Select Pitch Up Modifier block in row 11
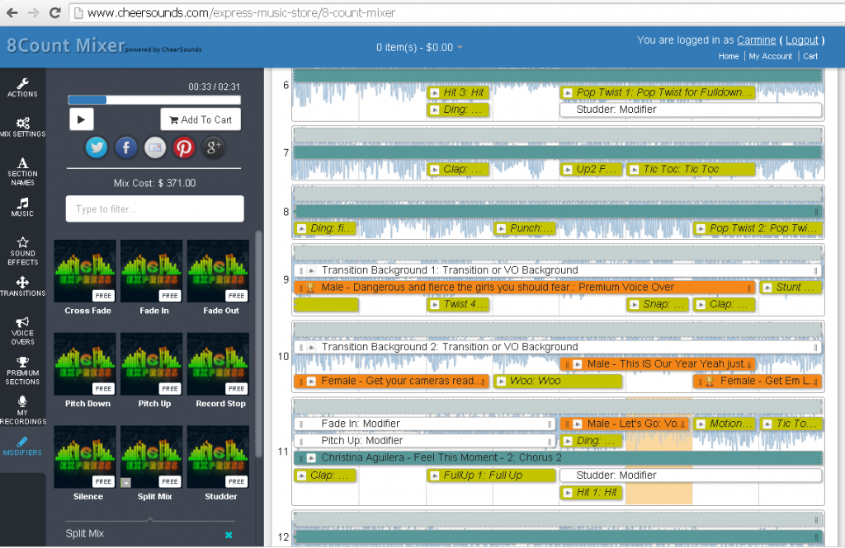The width and height of the screenshot is (845, 548). pos(425,441)
